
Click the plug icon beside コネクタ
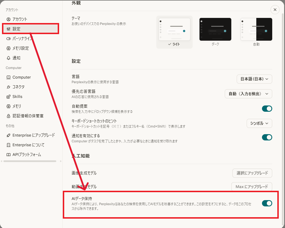pos(8,87)
